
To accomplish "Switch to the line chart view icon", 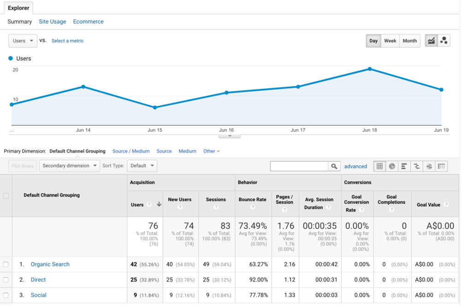I will click(x=431, y=40).
